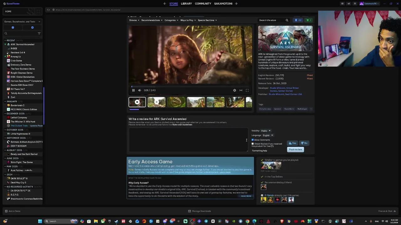
Task: Open the green shopping cart icon
Action: click(x=309, y=20)
